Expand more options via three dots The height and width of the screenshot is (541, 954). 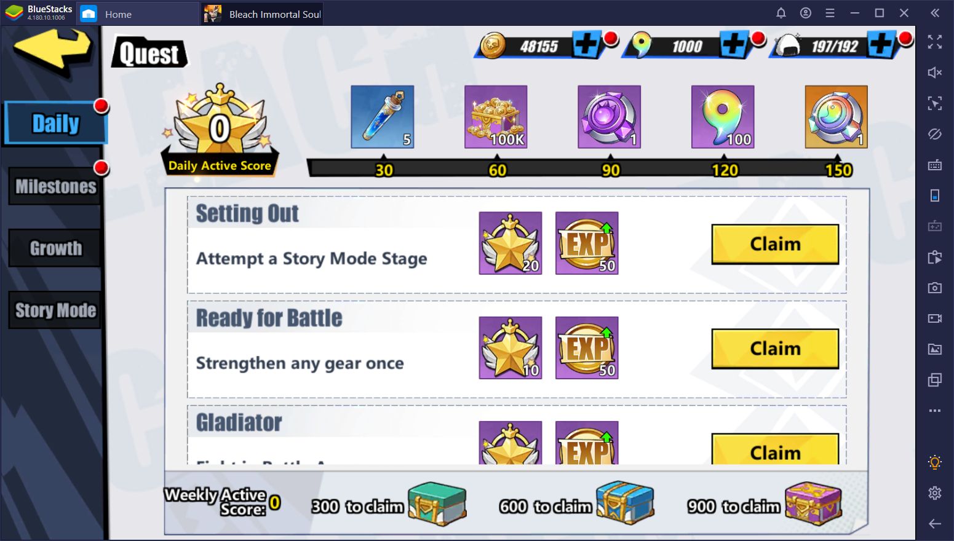coord(934,411)
